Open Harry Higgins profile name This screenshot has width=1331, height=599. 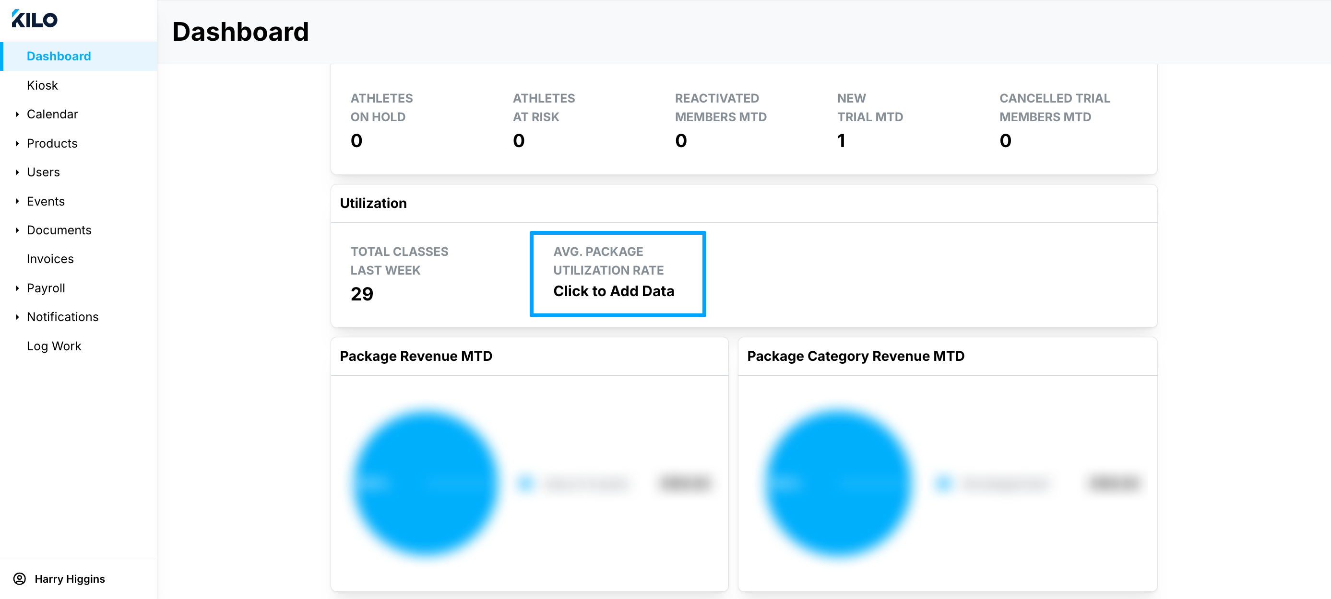pos(70,579)
